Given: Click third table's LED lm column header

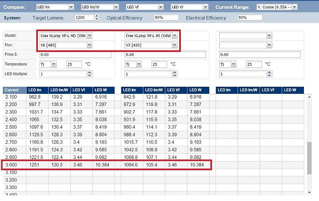Looking at the screenshot, I should tap(227, 90).
